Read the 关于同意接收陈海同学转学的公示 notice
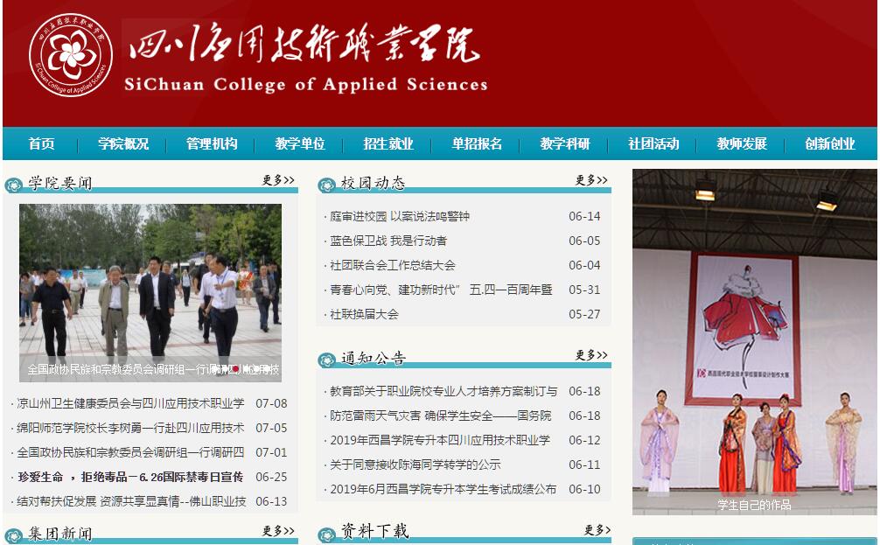 pos(416,465)
